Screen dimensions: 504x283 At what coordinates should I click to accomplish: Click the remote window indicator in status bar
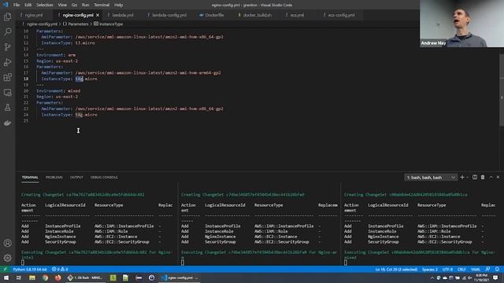click(5, 269)
